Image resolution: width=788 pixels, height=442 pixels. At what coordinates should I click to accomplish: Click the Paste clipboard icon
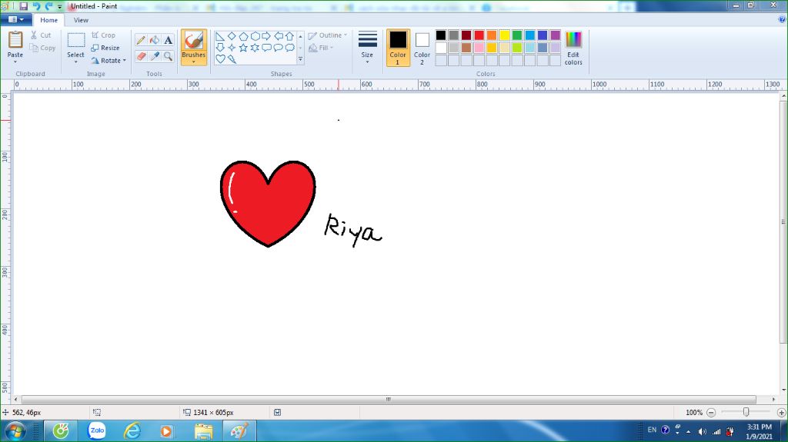(15, 40)
